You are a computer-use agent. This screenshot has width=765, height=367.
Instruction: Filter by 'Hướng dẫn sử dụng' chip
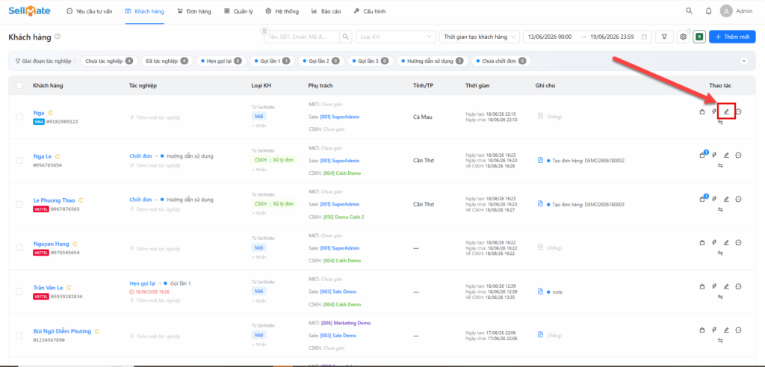(432, 61)
